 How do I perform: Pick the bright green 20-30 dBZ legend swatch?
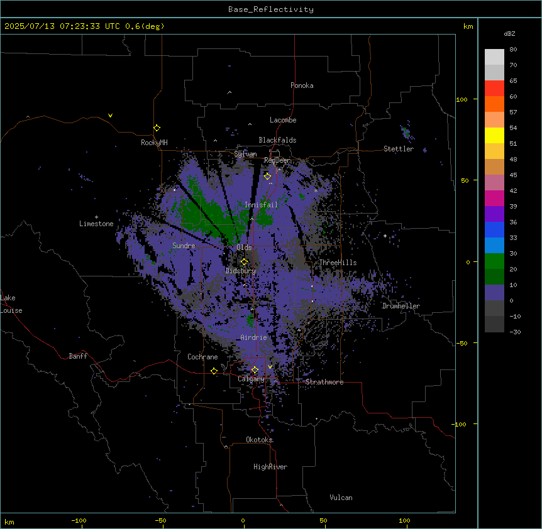[494, 261]
